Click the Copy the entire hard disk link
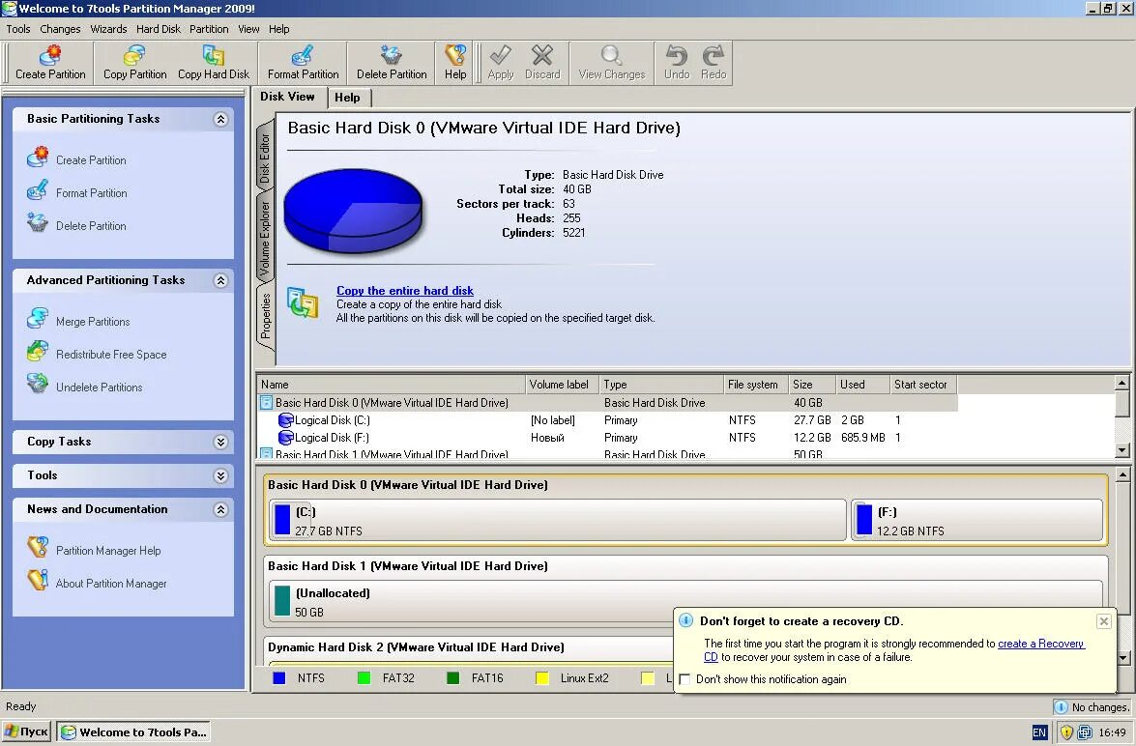The image size is (1136, 746). click(405, 291)
